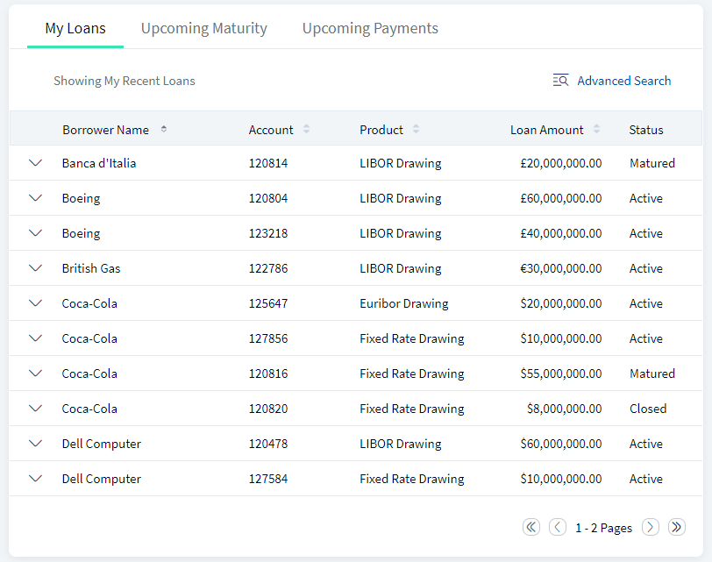Expand Coca-Cola row with account 127856
Image resolution: width=712 pixels, height=562 pixels.
[35, 338]
